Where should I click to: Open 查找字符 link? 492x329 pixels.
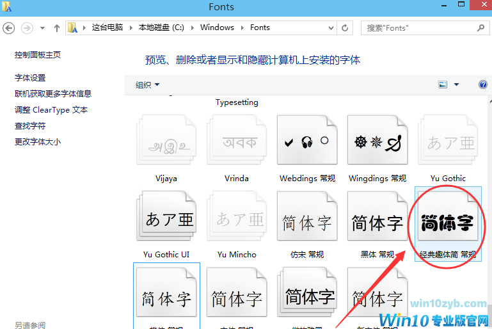click(30, 126)
